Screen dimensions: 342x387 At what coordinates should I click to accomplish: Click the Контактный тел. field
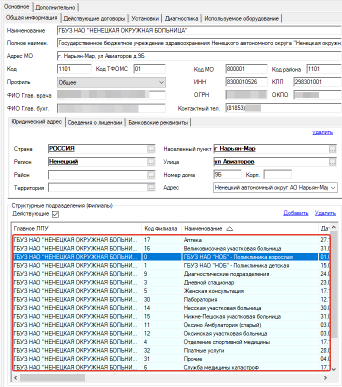click(283, 108)
